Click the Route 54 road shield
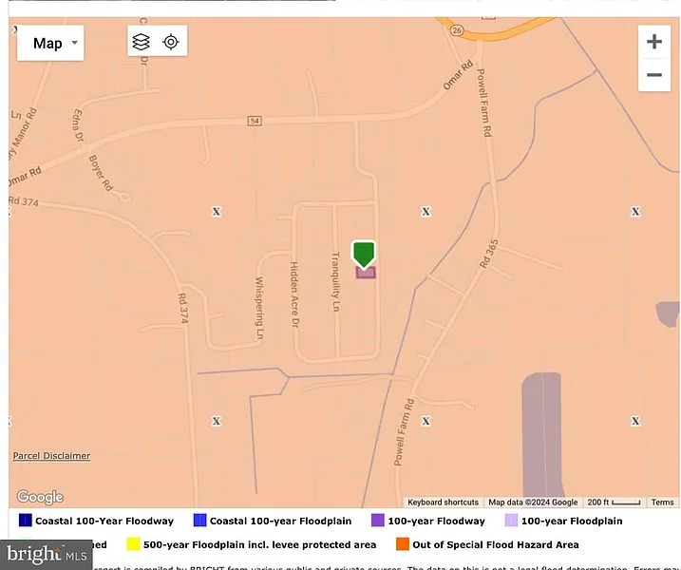Image resolution: width=681 pixels, height=570 pixels. [255, 121]
